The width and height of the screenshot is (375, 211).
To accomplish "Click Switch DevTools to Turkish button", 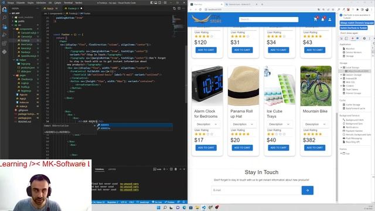I will [x=354, y=28].
